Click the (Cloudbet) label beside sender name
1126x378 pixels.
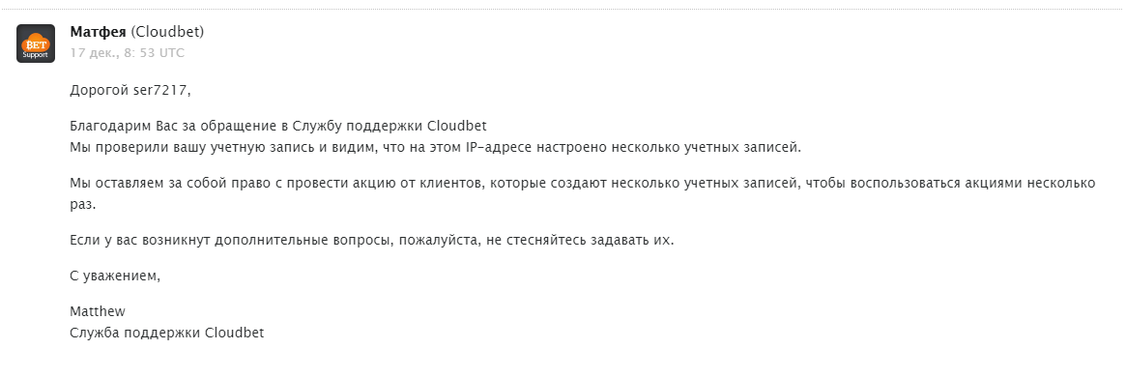167,32
